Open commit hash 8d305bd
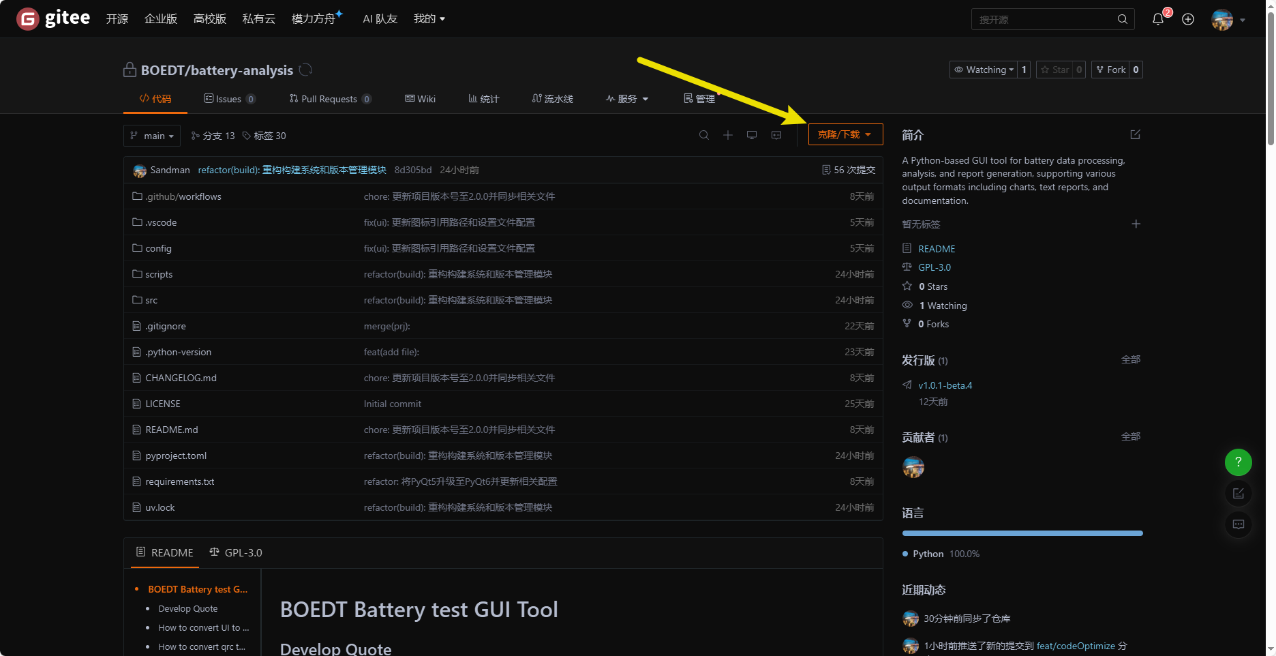Image resolution: width=1276 pixels, height=656 pixels. pyautogui.click(x=413, y=170)
